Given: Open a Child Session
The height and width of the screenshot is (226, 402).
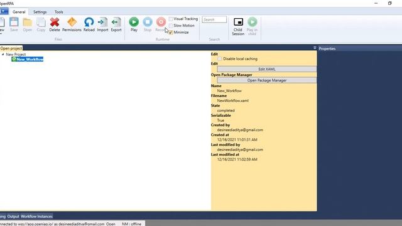Looking at the screenshot, I should click(x=238, y=26).
